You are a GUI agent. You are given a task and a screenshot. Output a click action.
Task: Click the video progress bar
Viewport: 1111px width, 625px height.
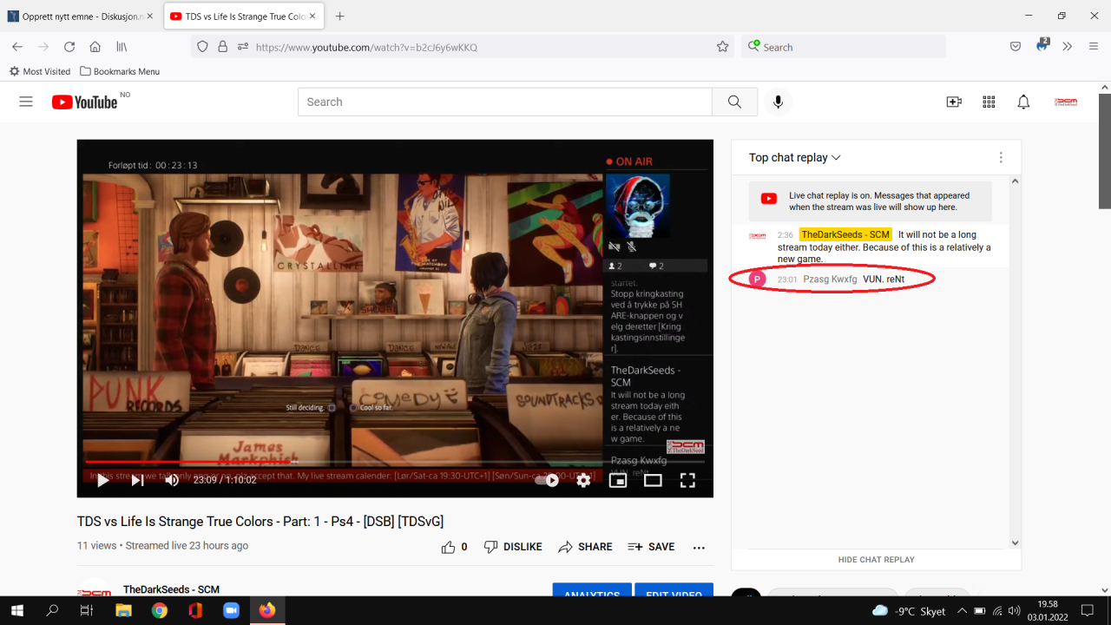[347, 462]
